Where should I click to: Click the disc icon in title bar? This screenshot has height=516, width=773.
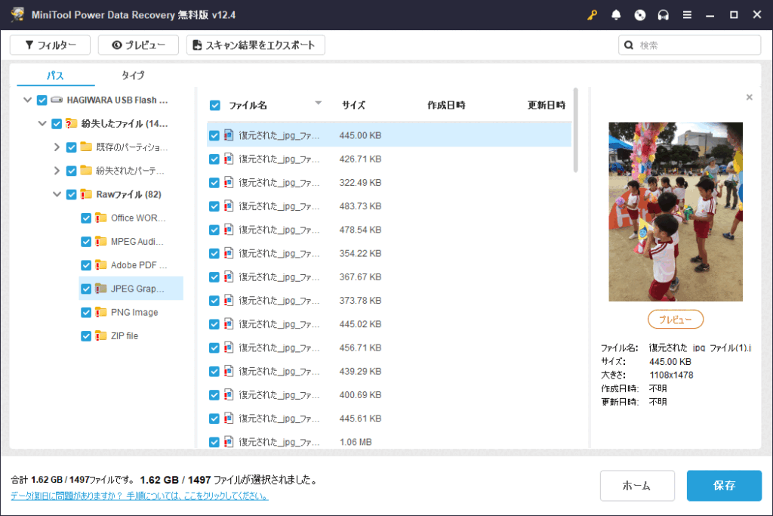click(640, 15)
